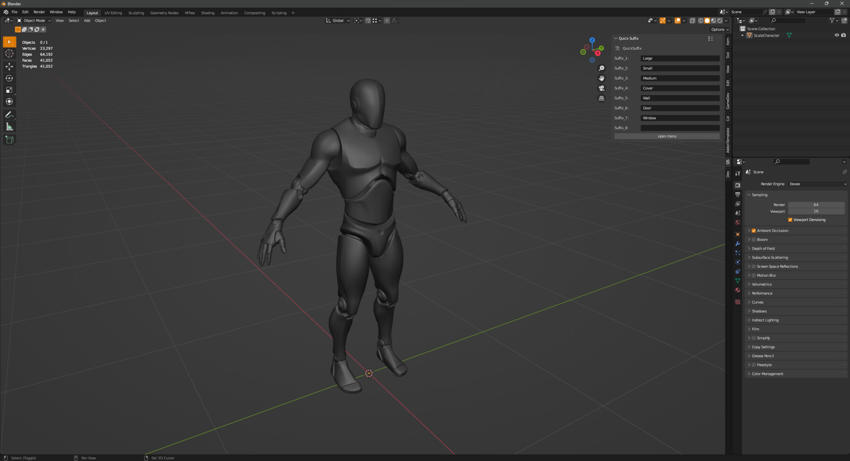Disable Viewport Denoising
This screenshot has width=850, height=461.
pyautogui.click(x=790, y=220)
